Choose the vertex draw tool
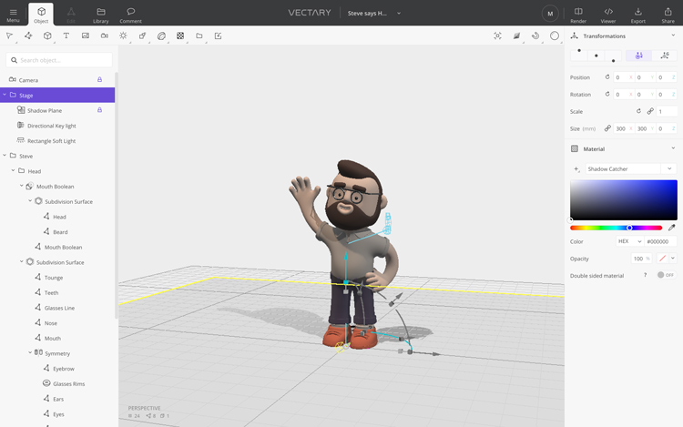 [28, 36]
